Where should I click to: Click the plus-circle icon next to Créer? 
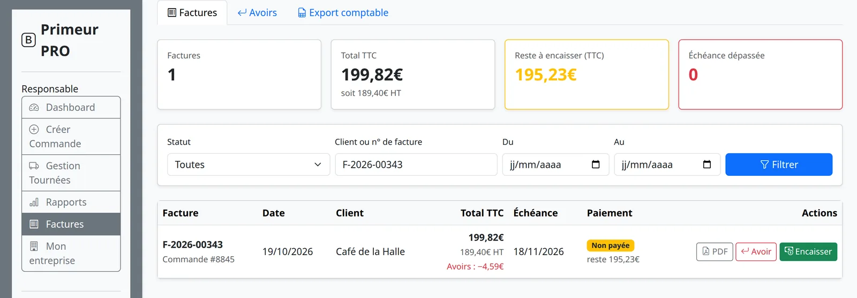(x=34, y=129)
